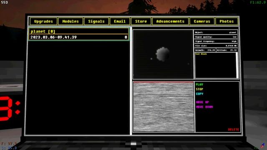Viewport: 267px width, 150px height.
Task: Click the Azimuth value field
Action: coord(205,50)
